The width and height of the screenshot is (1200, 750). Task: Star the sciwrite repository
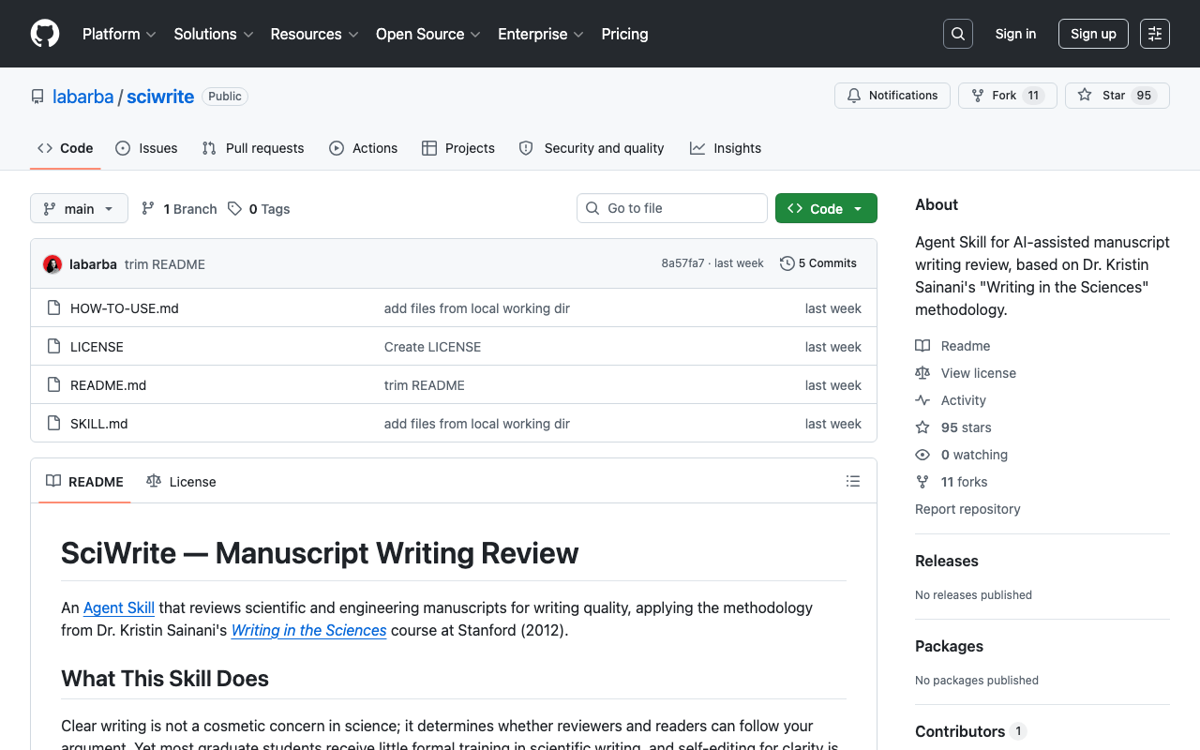tap(1117, 96)
